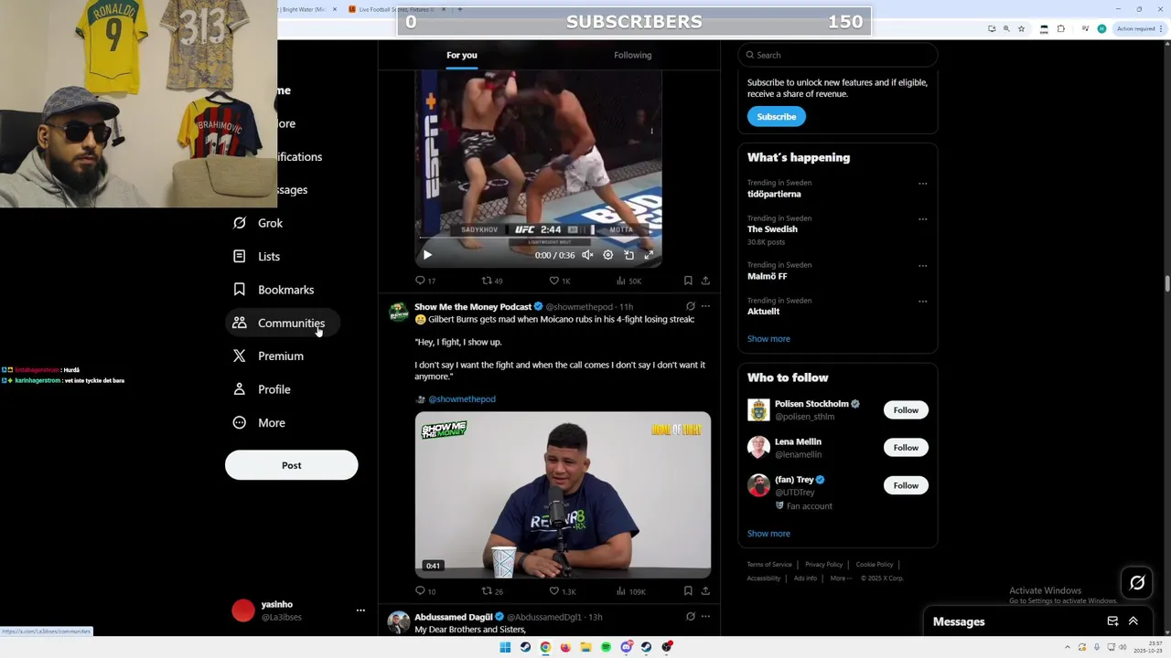Open options for Aktuellt trend
The height and width of the screenshot is (658, 1171).
(922, 302)
